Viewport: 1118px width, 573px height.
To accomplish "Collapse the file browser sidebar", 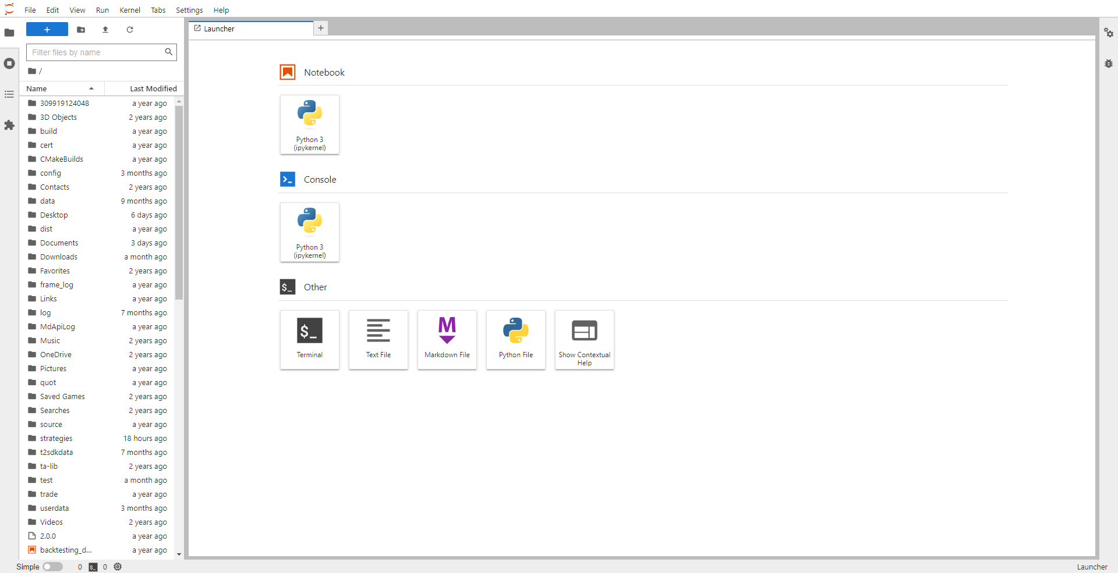I will (x=9, y=33).
